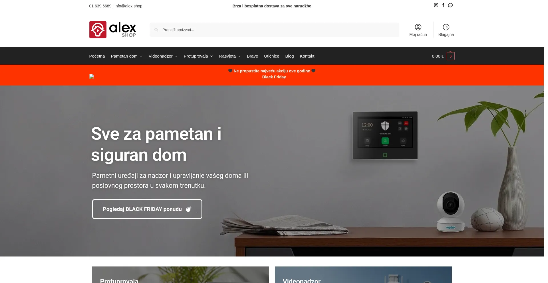Expand the Rasvjeta dropdown menu
The width and height of the screenshot is (548, 283).
229,56
